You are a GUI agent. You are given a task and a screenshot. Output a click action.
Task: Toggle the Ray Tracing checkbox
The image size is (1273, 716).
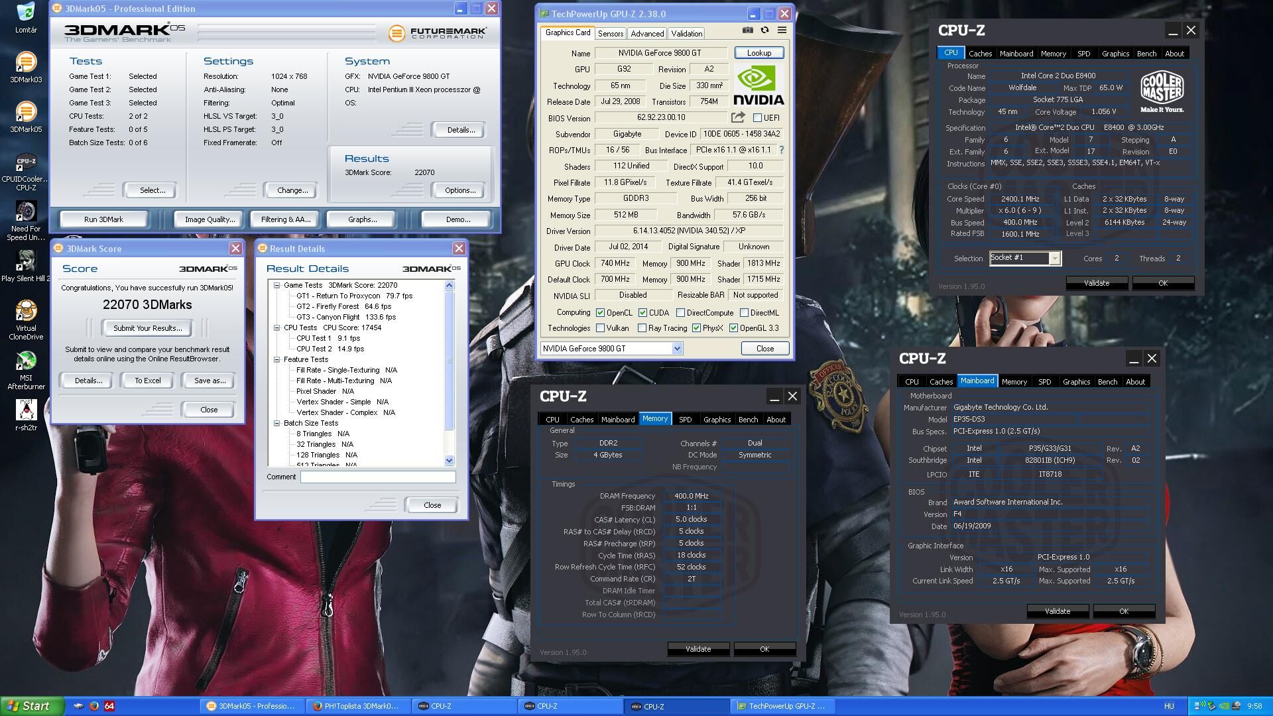tap(642, 328)
